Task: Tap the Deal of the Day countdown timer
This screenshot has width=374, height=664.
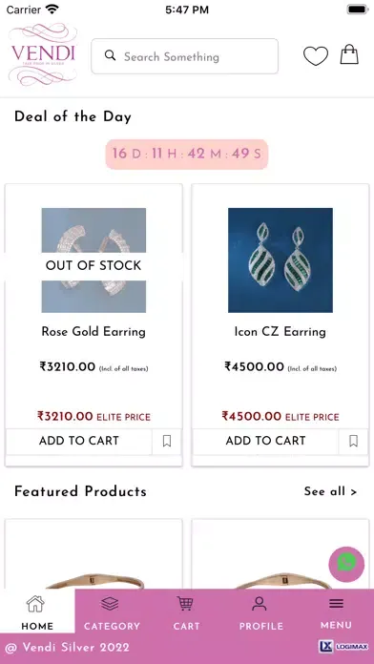Action: click(187, 154)
